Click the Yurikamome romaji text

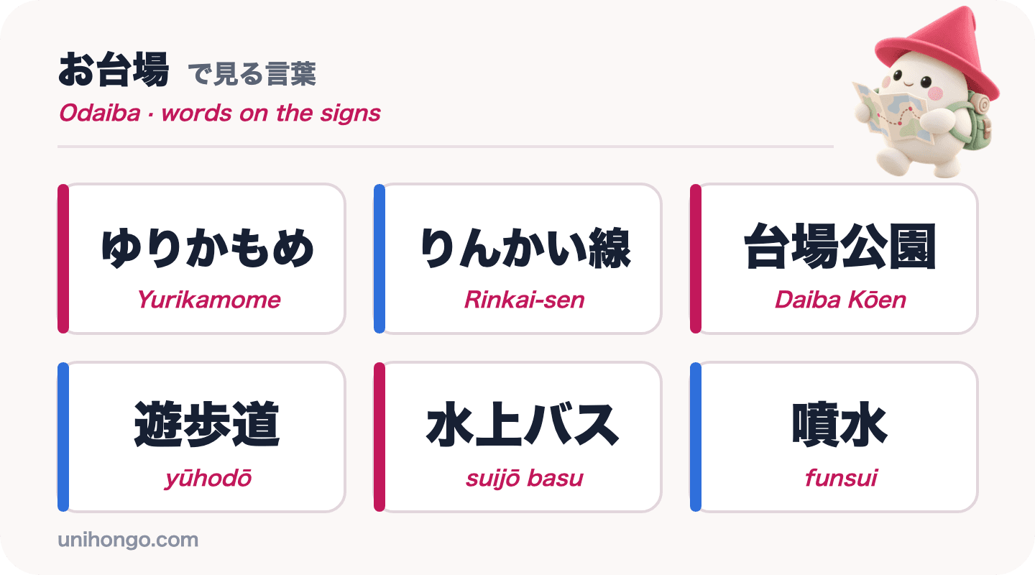pyautogui.click(x=208, y=300)
